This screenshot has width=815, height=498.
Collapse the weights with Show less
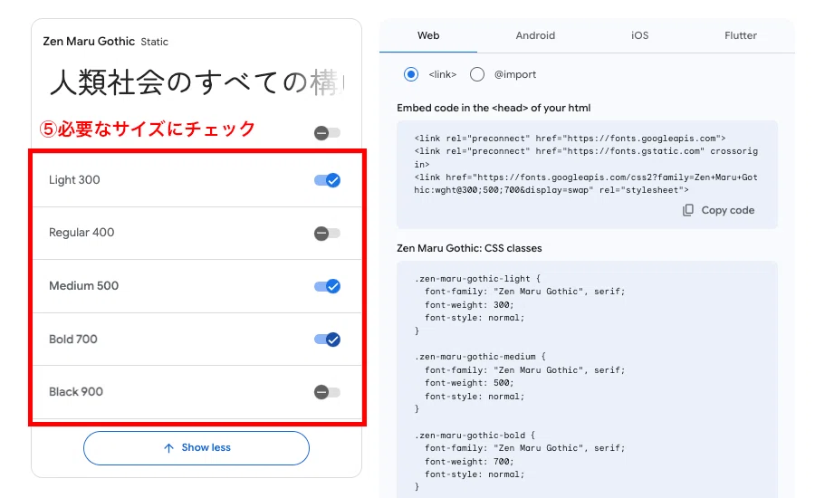(x=197, y=447)
